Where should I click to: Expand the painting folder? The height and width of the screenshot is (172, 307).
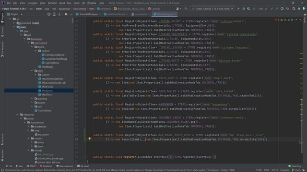point(32,99)
